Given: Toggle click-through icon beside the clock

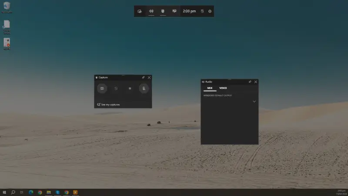Looking at the screenshot, I should pos(202,11).
